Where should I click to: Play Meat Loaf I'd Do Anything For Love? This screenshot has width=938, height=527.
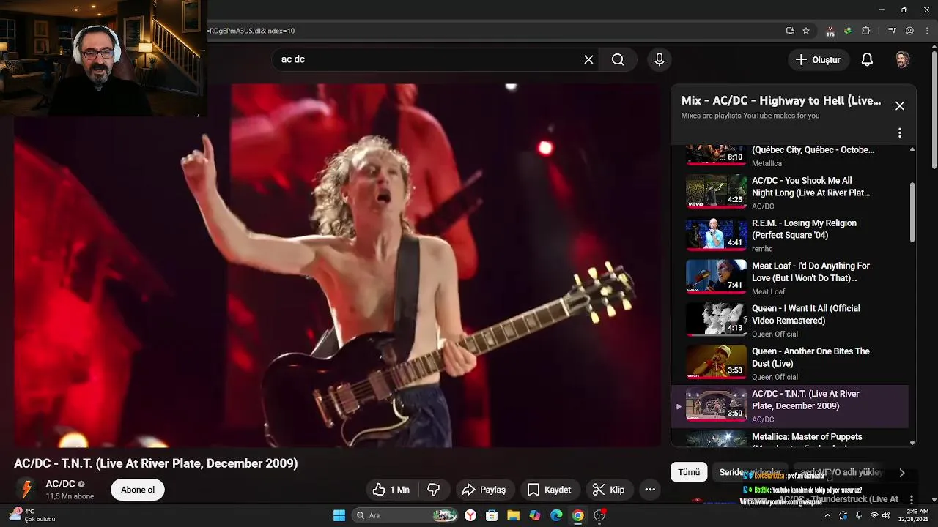pyautogui.click(x=716, y=277)
